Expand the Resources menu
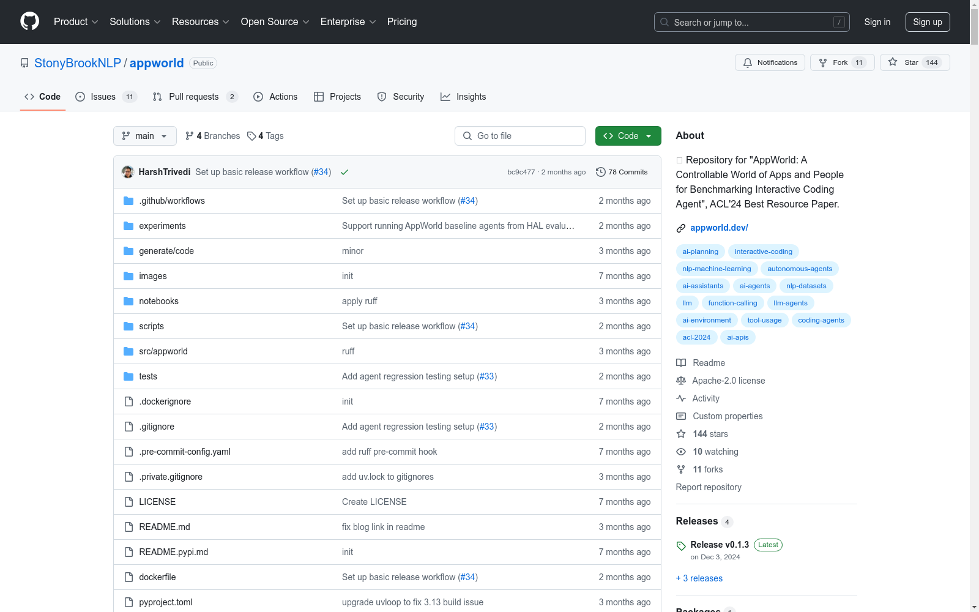 click(201, 22)
